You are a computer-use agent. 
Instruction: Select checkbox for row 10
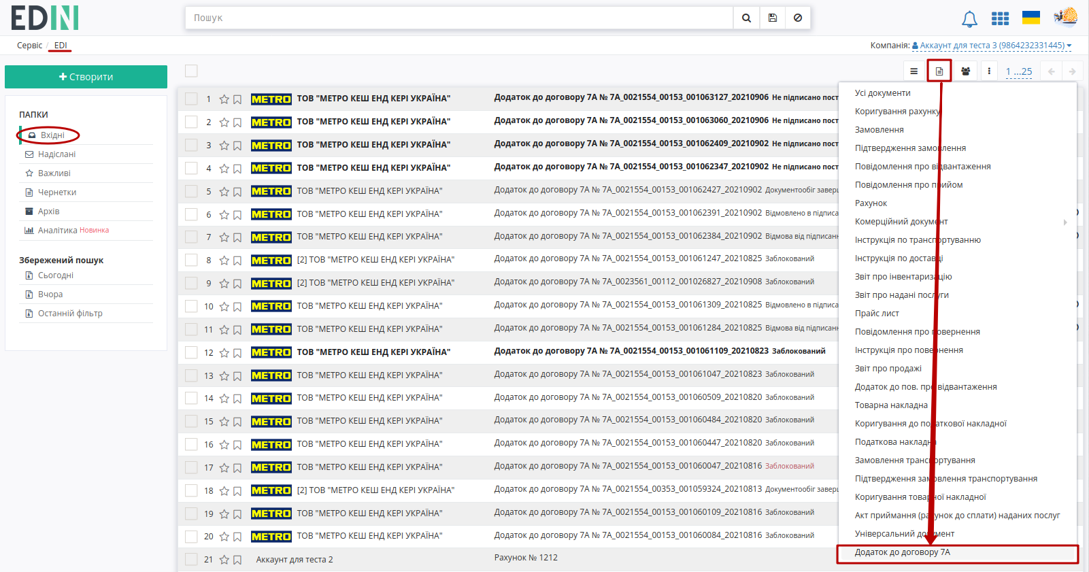pyautogui.click(x=191, y=306)
